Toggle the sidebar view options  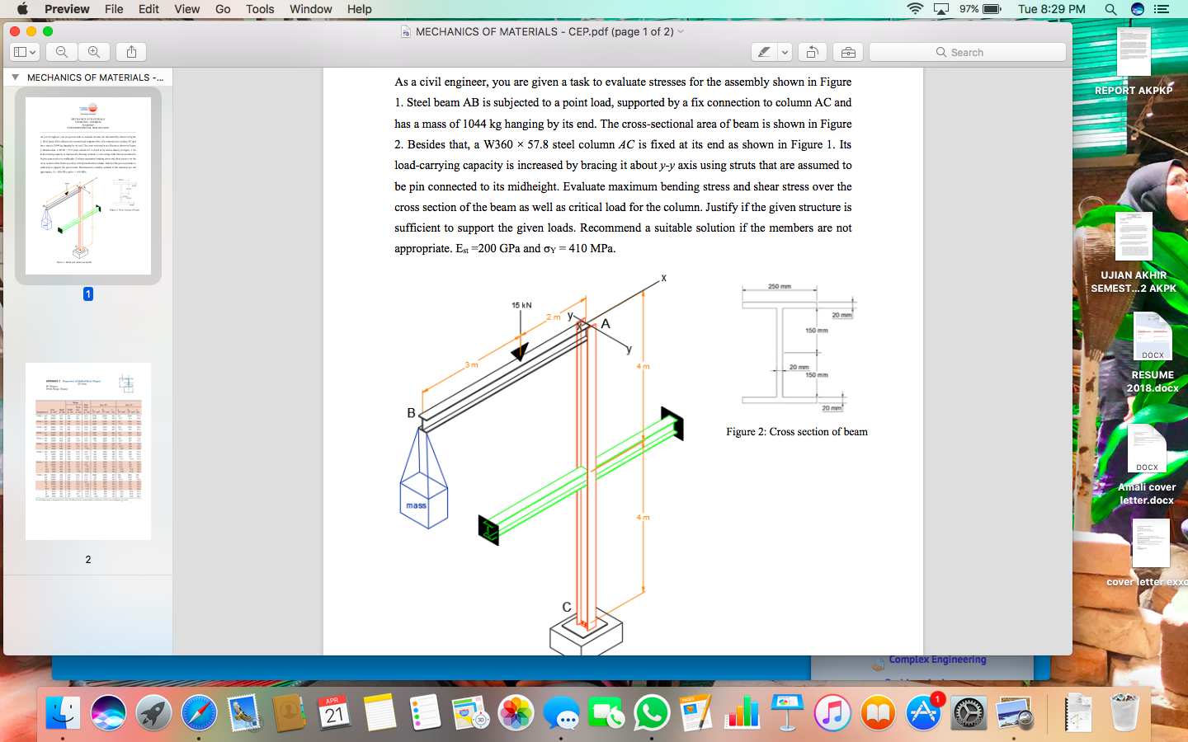25,51
